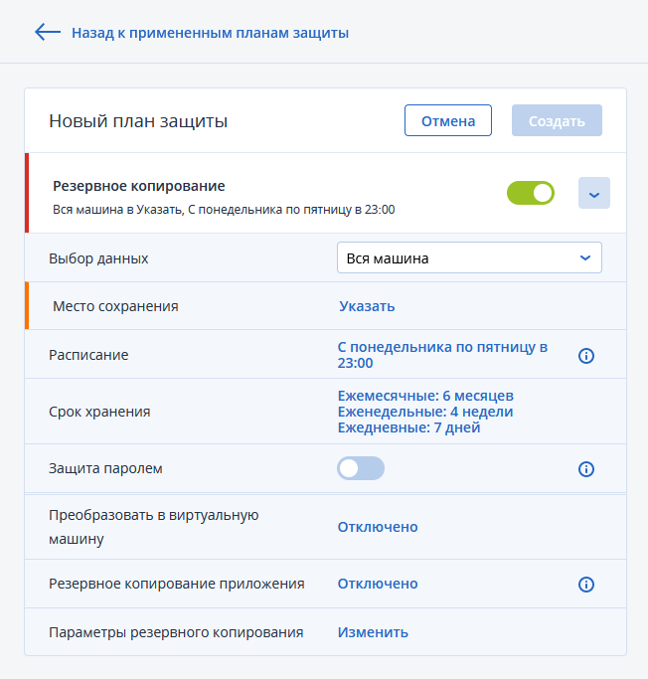Click info icon for Резервное копирование приложения

pos(586,585)
